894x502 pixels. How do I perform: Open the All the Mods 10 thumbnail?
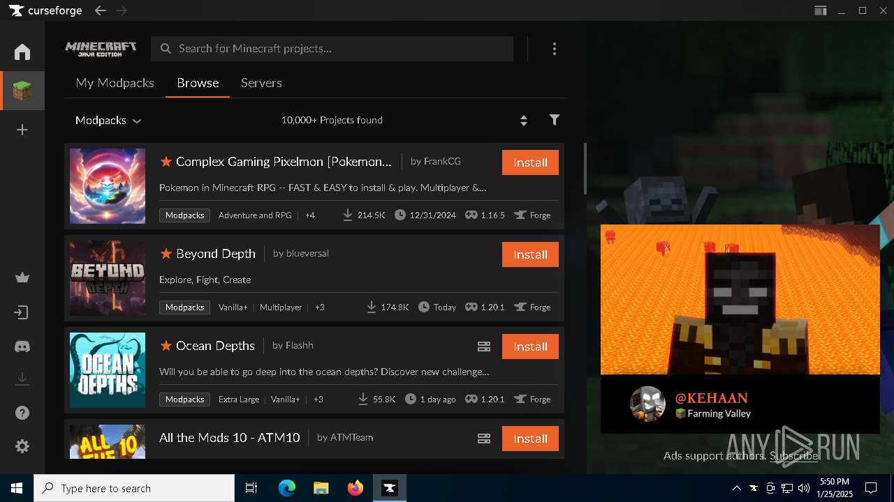point(108,441)
